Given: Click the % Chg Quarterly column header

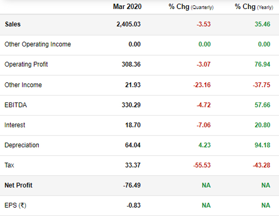Looking at the screenshot, I should point(191,7).
